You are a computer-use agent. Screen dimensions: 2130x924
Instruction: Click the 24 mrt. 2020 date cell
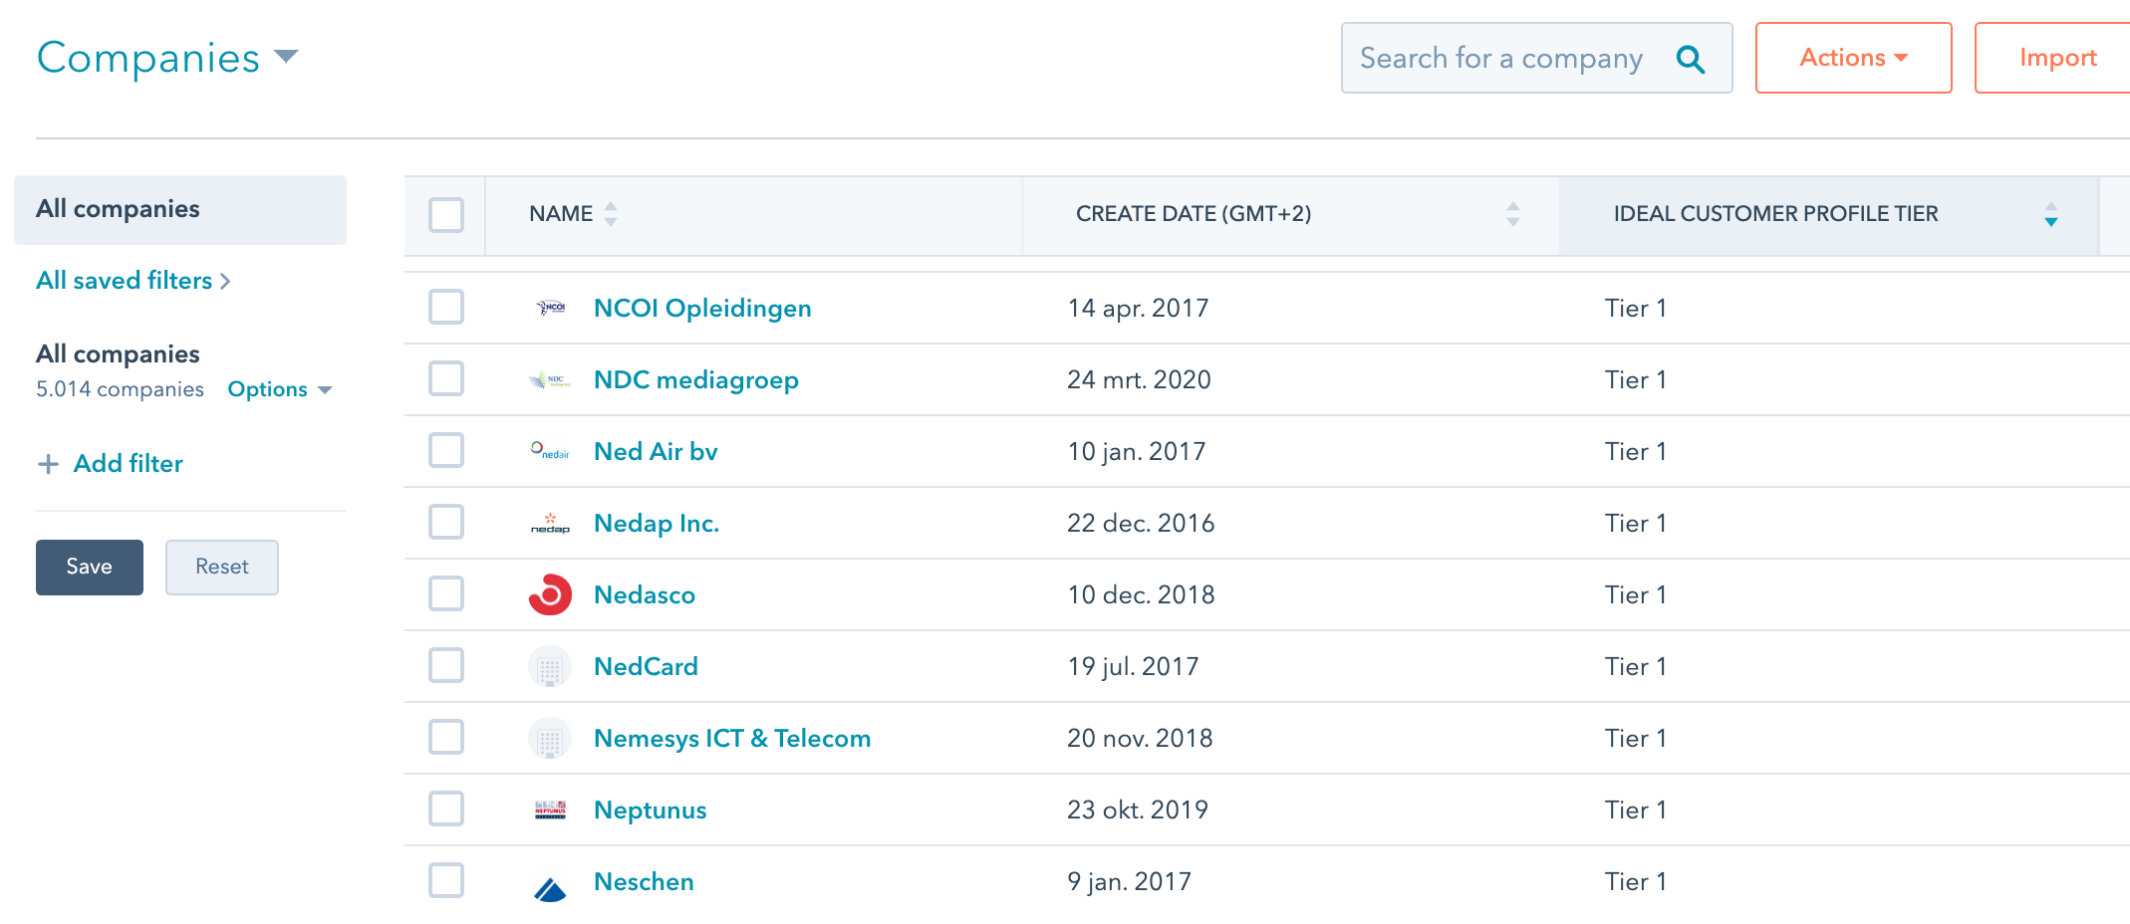click(x=1139, y=380)
